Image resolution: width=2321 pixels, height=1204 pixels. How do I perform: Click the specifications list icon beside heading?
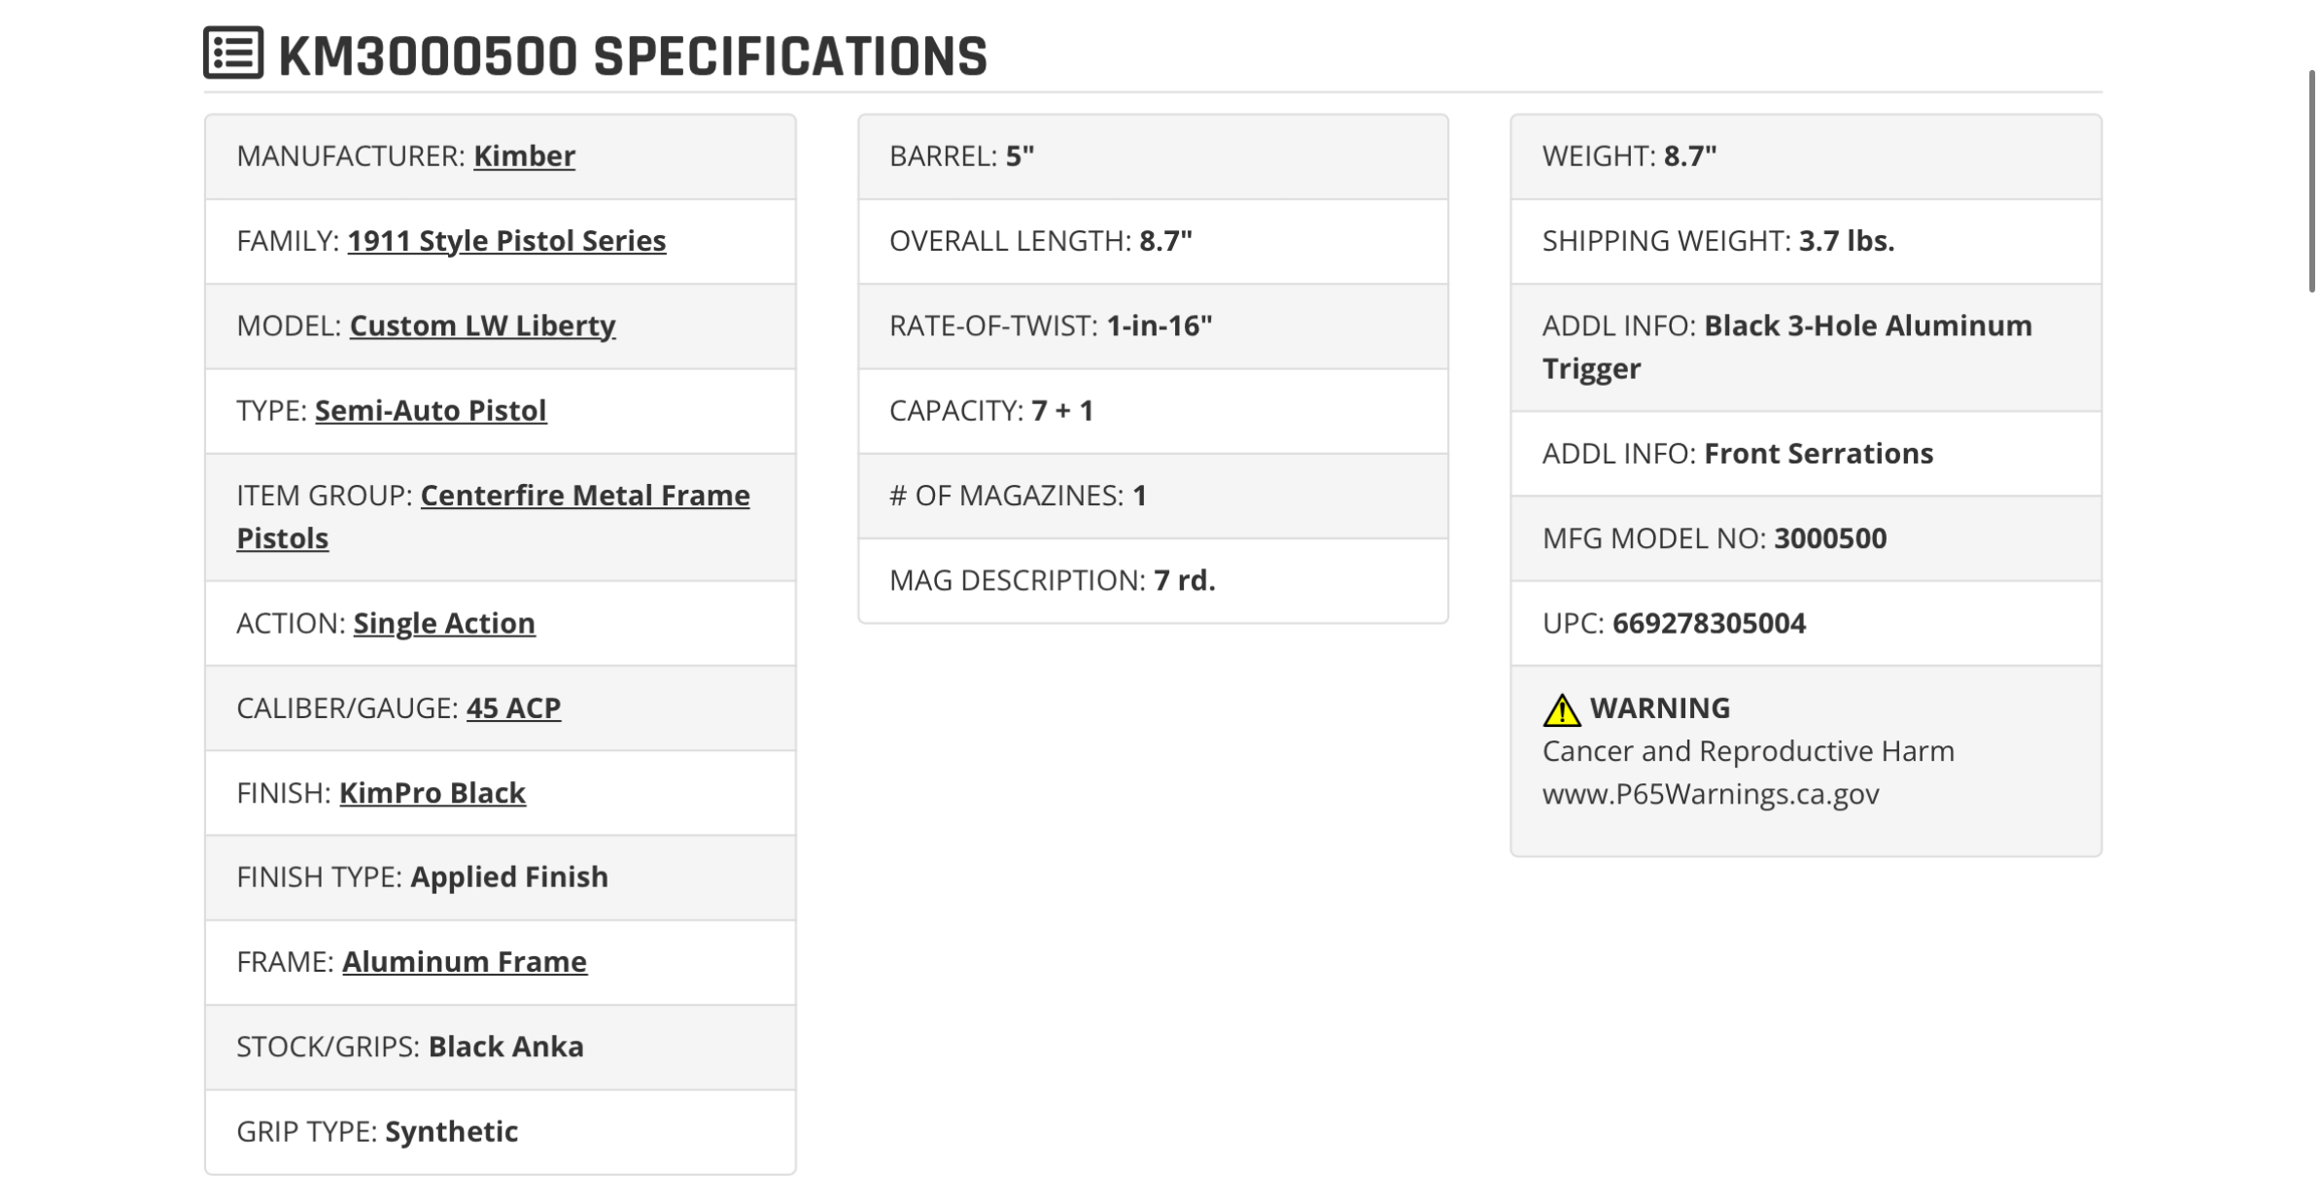[233, 52]
